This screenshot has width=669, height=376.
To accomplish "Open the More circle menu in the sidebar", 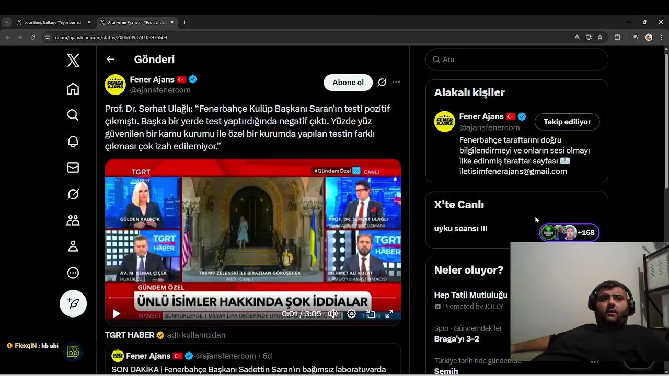I will [73, 273].
